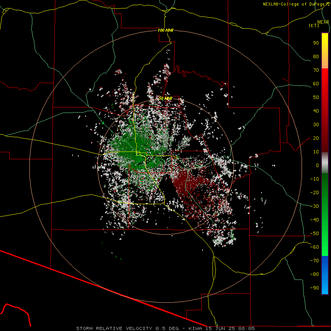Click the blue segment of color bar
Image resolution: width=331 pixels, height=331 pixels.
tap(325, 275)
